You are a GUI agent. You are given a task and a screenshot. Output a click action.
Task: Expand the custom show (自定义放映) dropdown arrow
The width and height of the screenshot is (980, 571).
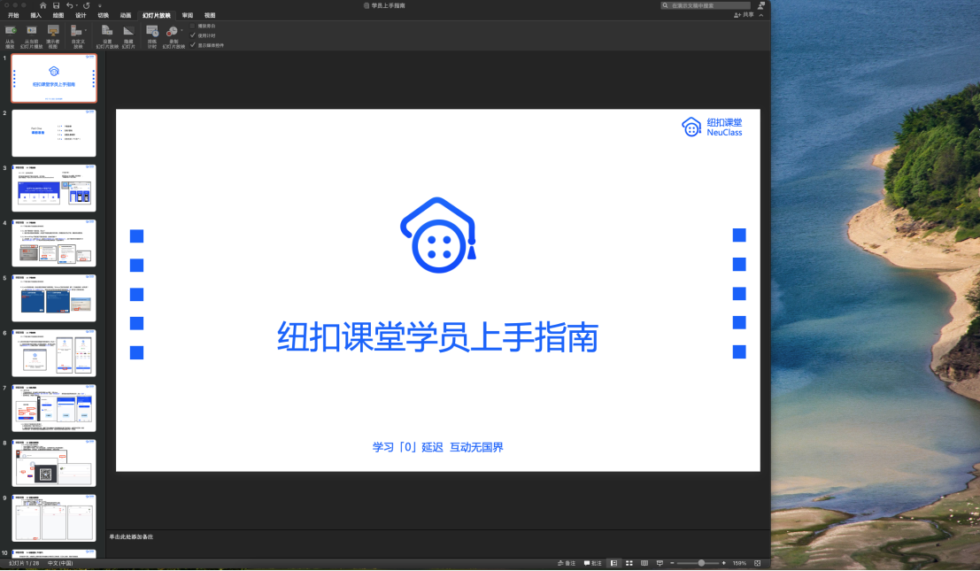pos(86,30)
